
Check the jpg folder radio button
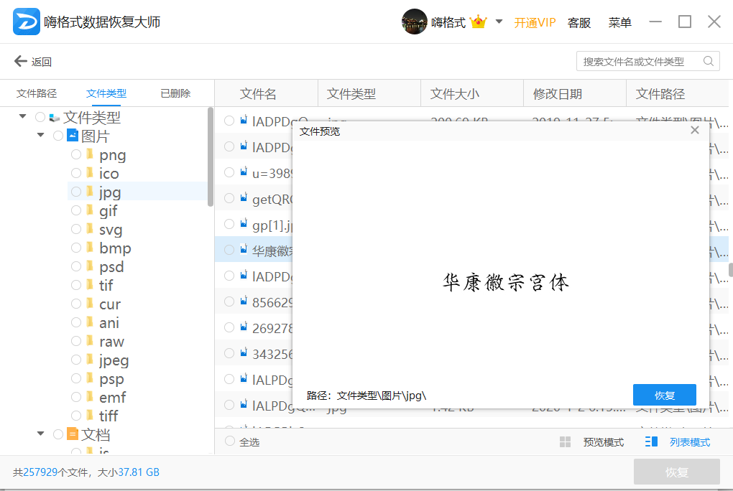76,192
